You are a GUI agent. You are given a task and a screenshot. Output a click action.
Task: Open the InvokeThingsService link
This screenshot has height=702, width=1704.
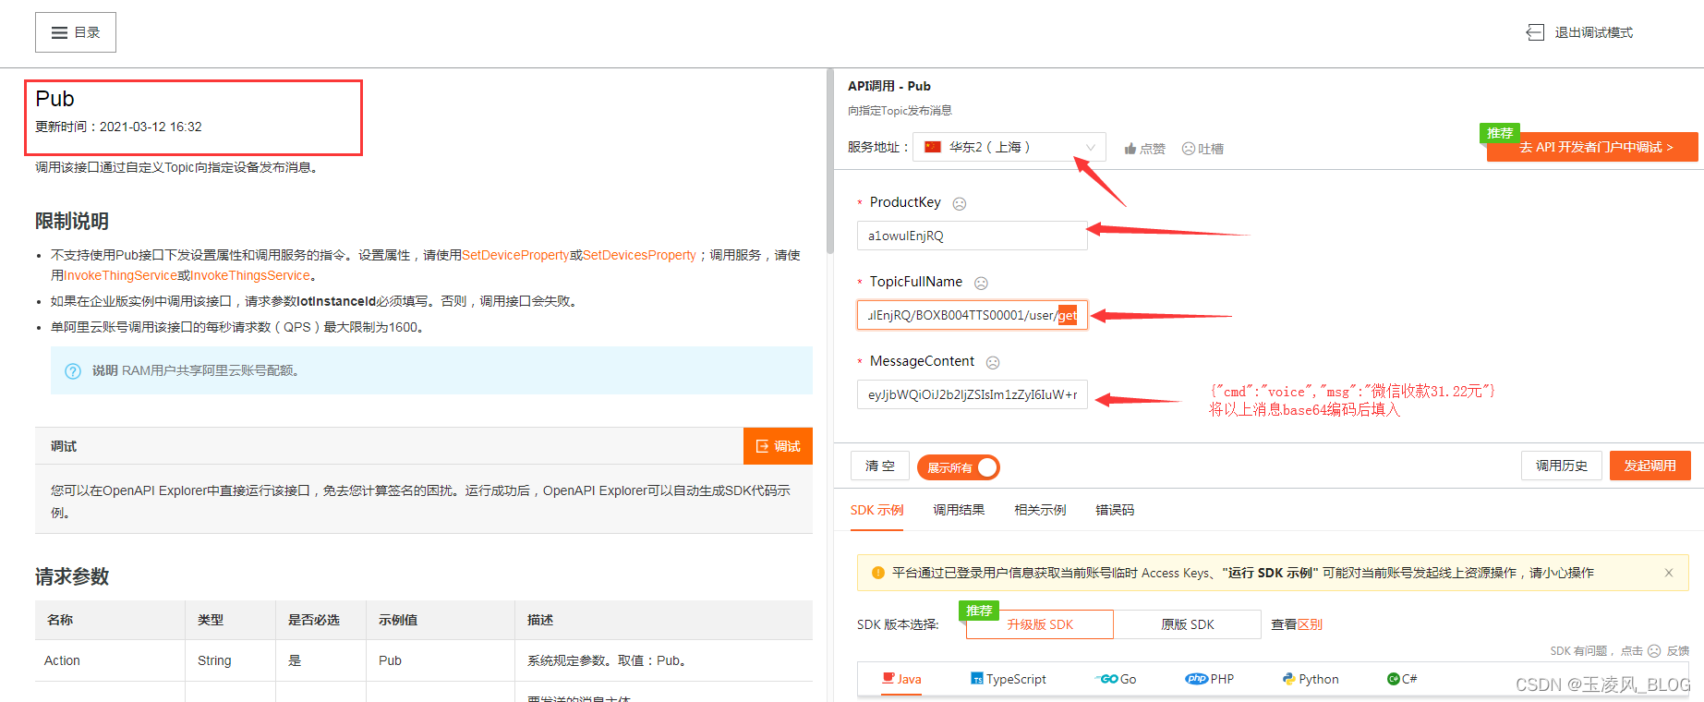[250, 275]
